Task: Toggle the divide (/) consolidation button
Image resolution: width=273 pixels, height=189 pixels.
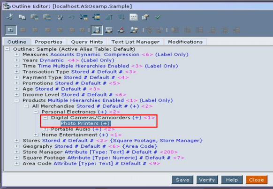Action: coord(47,30)
